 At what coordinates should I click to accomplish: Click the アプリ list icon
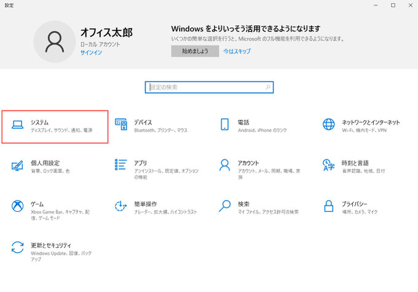[120, 164]
